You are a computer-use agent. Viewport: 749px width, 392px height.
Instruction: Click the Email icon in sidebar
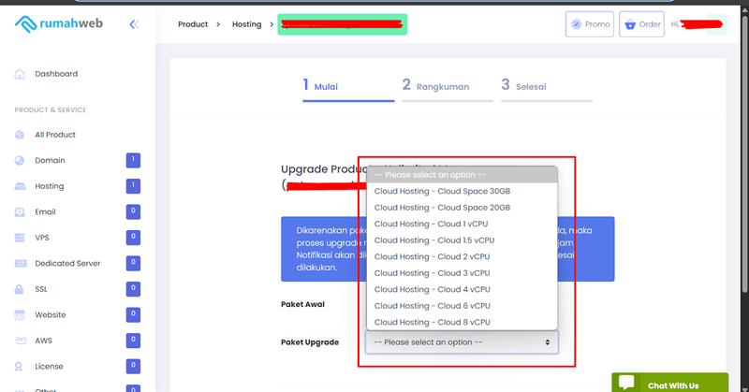(x=20, y=212)
